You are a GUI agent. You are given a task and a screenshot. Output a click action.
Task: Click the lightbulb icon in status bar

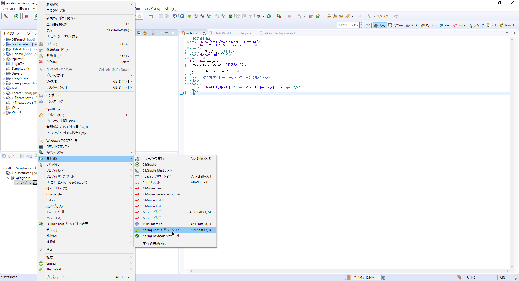515,277
